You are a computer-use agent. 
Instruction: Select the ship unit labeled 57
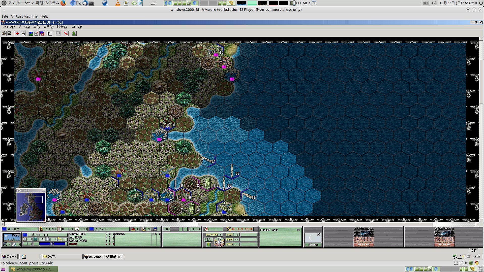[x=248, y=196]
